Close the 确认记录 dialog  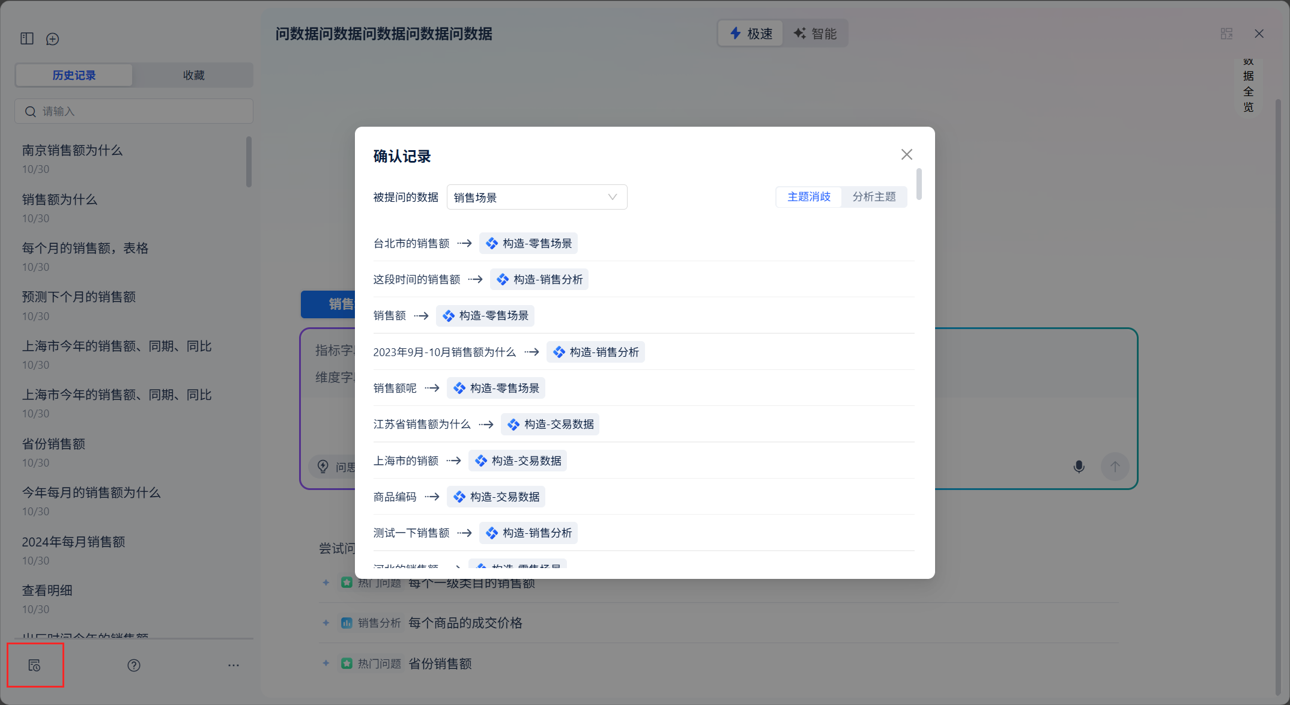906,154
